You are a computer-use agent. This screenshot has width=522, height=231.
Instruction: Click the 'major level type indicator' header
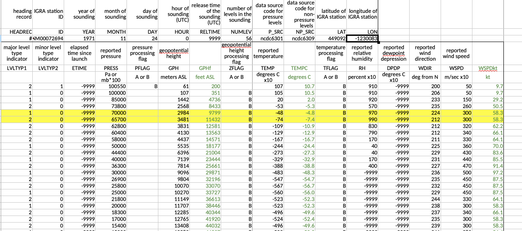17,53
